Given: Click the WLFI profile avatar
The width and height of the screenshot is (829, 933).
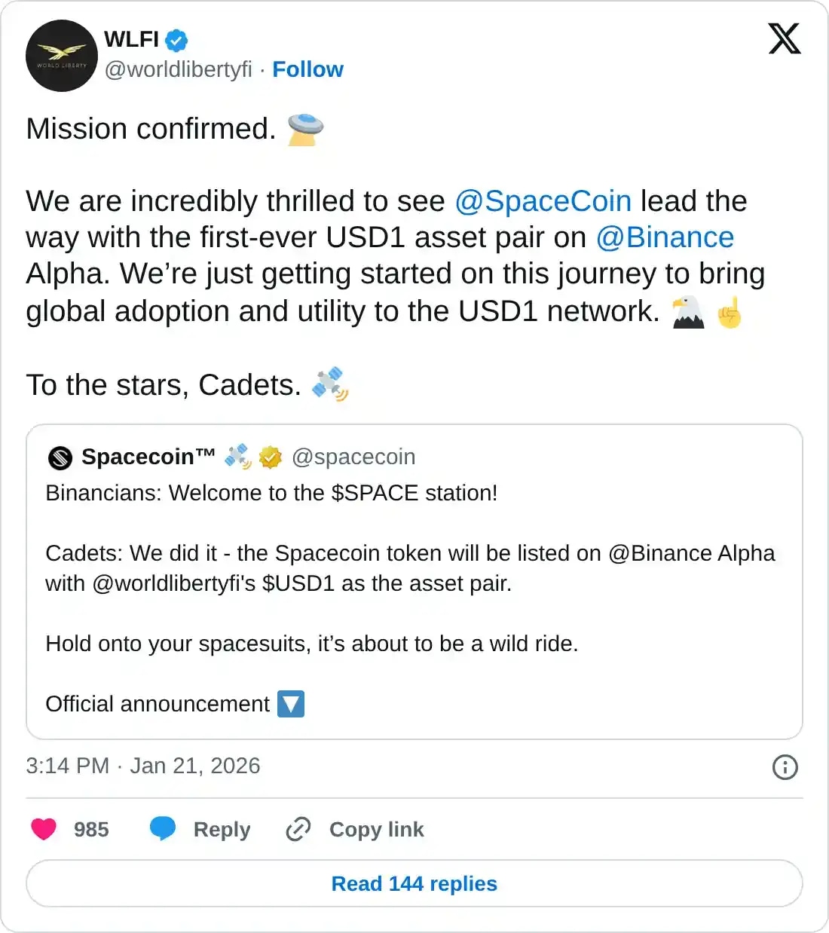Looking at the screenshot, I should point(61,56).
